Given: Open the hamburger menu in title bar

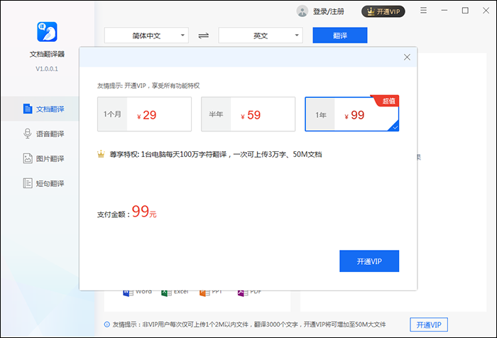Looking at the screenshot, I should click(x=423, y=11).
